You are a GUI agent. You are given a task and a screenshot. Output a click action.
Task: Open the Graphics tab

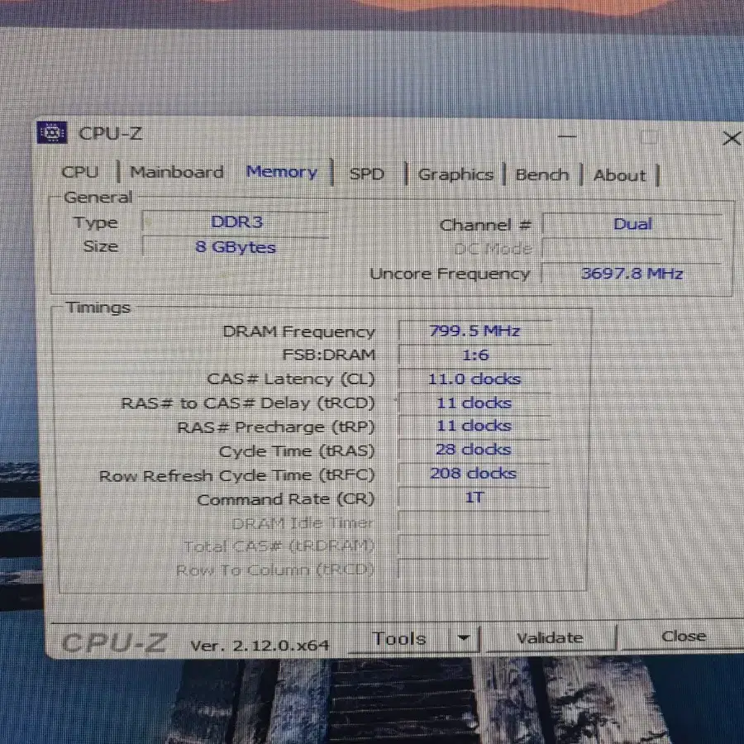coord(455,174)
